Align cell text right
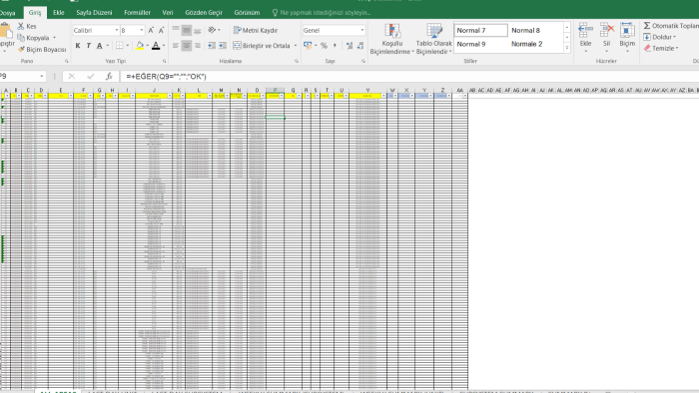Viewport: 699px width, 393px height. 198,46
